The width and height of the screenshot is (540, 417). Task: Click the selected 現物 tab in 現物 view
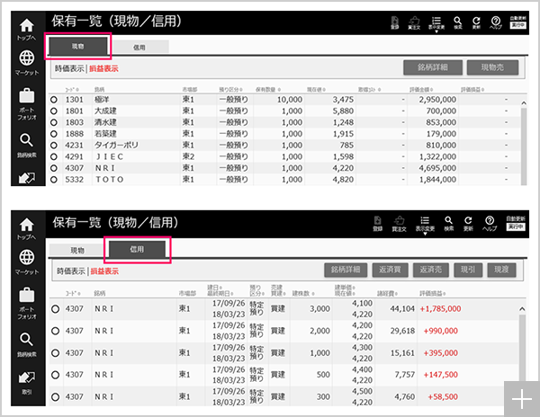77,47
